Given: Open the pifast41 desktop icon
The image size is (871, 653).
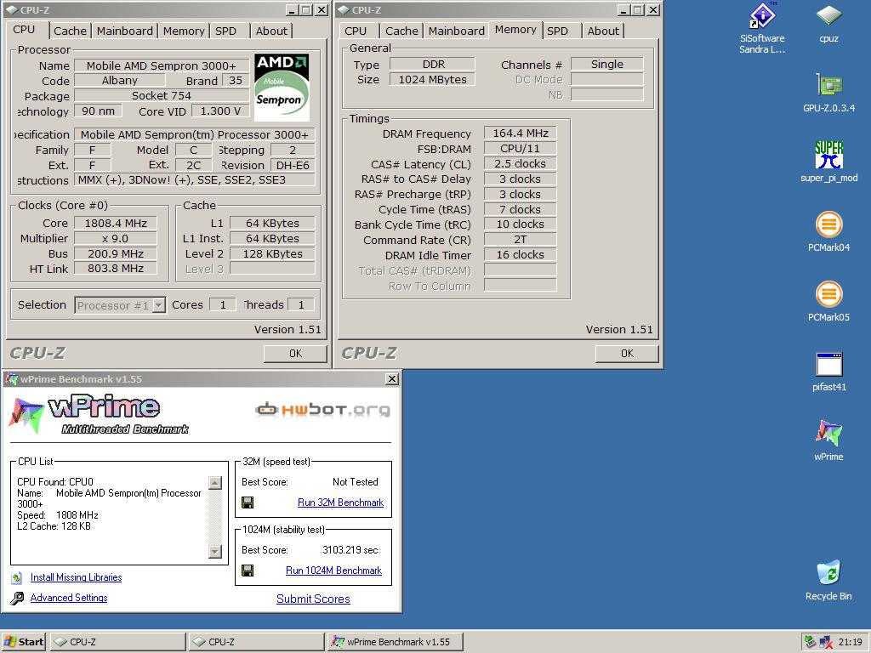Looking at the screenshot, I should point(828,372).
